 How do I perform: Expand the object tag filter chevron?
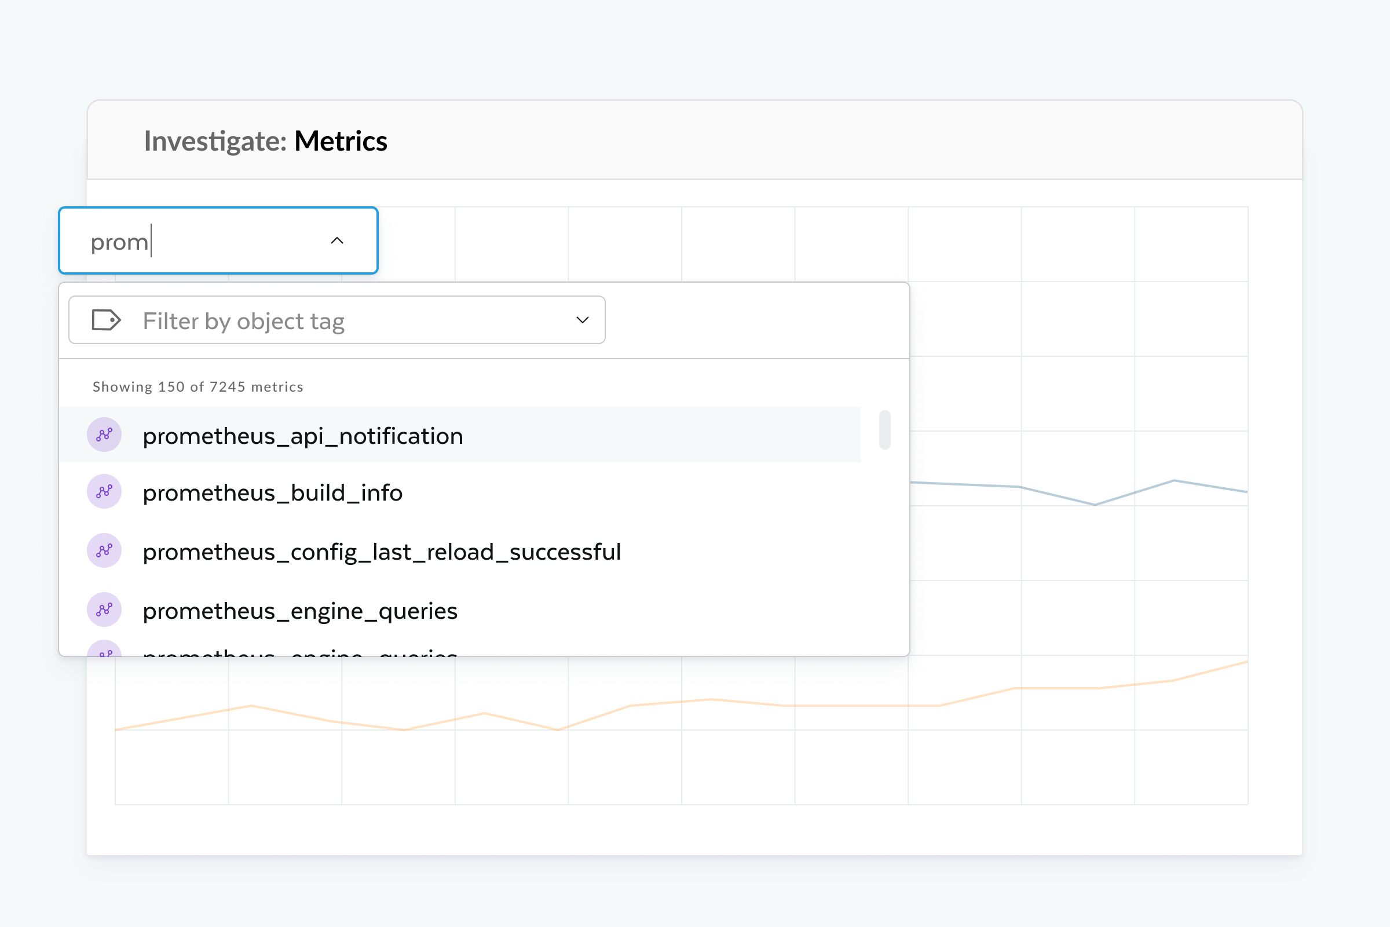(583, 320)
